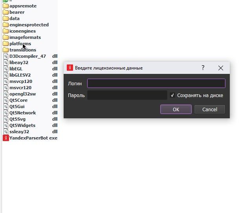
Task: Click the dll extension of ssleay32
Action: [x=55, y=132]
